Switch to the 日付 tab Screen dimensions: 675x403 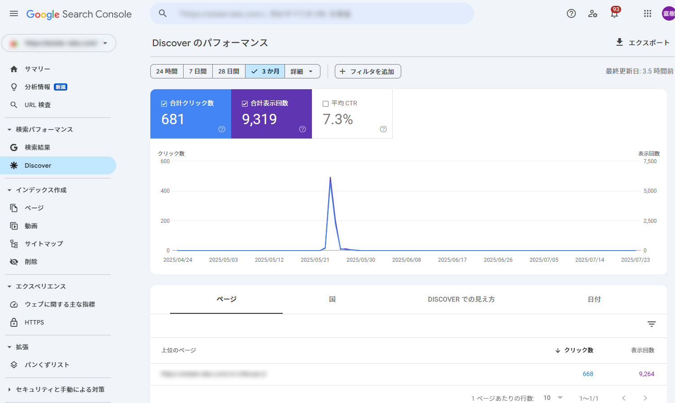point(594,299)
